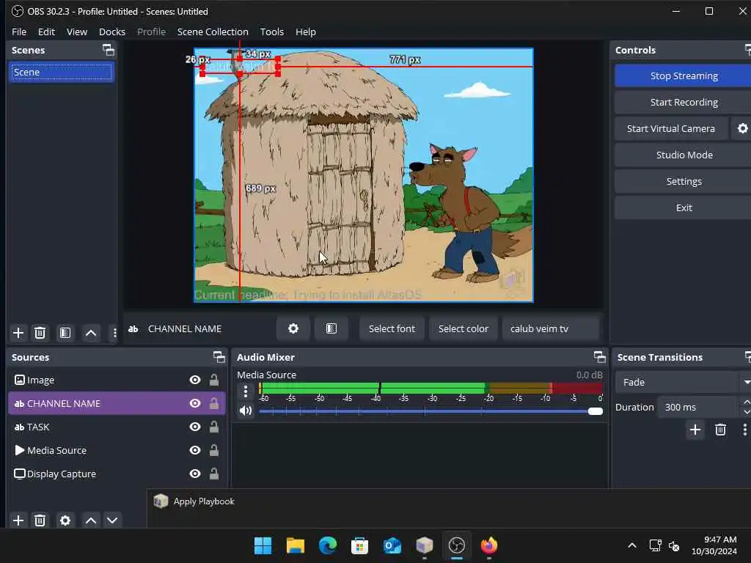Viewport: 751px width, 563px height.
Task: Remove scene transition with trash icon
Action: click(x=720, y=430)
